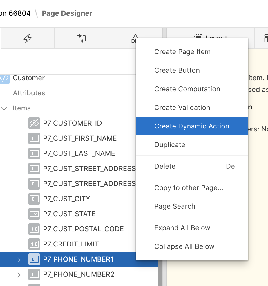Choose Create Dynamic Action from context menu

point(192,126)
